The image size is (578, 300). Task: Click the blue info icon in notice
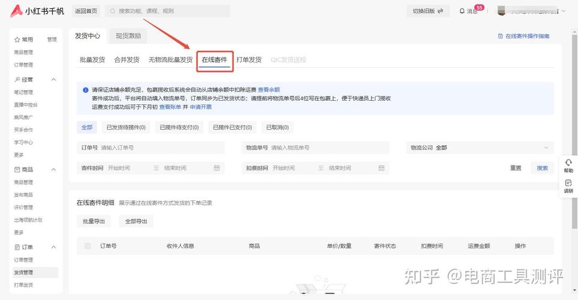click(86, 90)
